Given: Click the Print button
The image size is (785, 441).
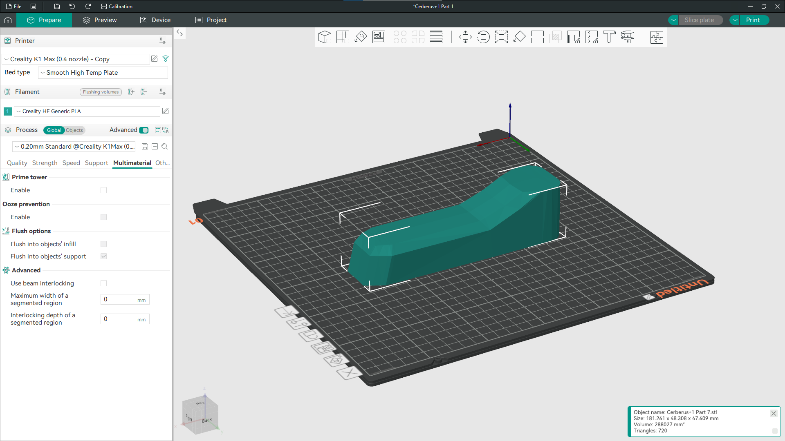Looking at the screenshot, I should [753, 20].
